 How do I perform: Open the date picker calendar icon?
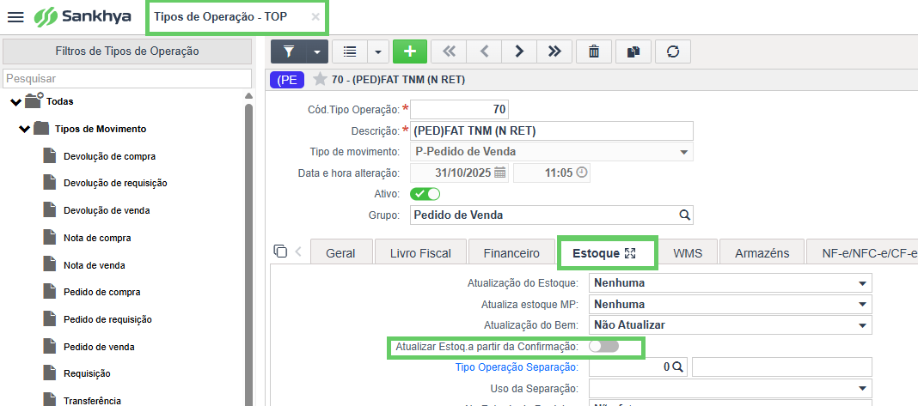click(x=499, y=173)
